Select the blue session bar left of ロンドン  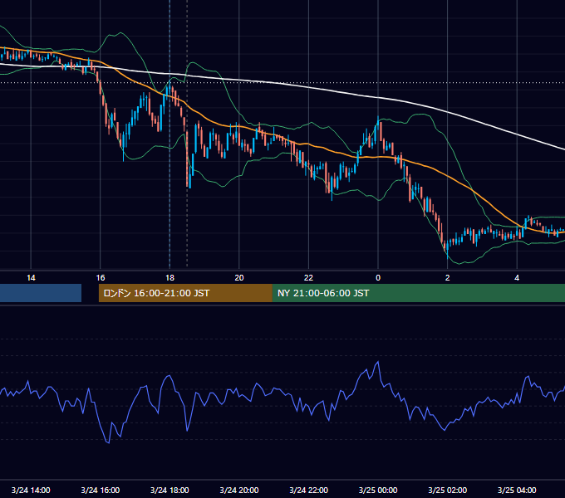41,293
